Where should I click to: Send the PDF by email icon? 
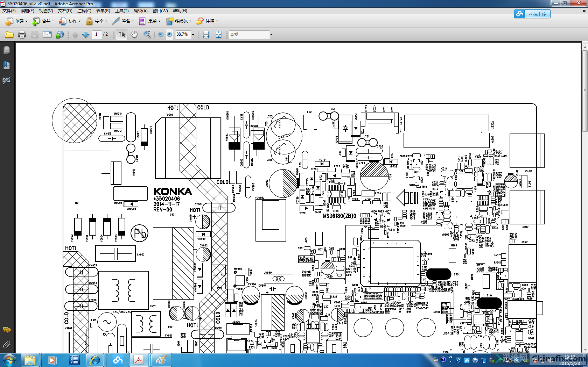(47, 35)
